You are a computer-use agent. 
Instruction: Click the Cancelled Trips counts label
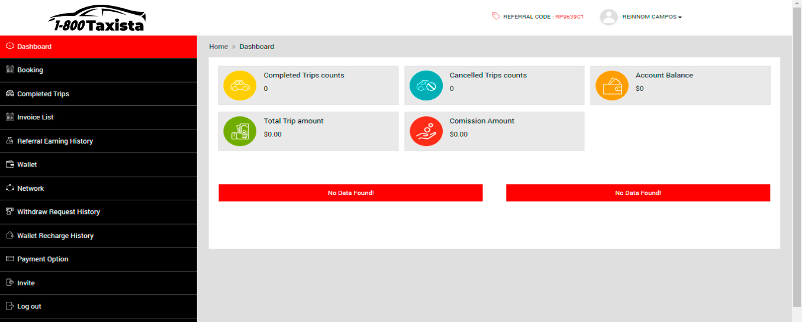(488, 75)
